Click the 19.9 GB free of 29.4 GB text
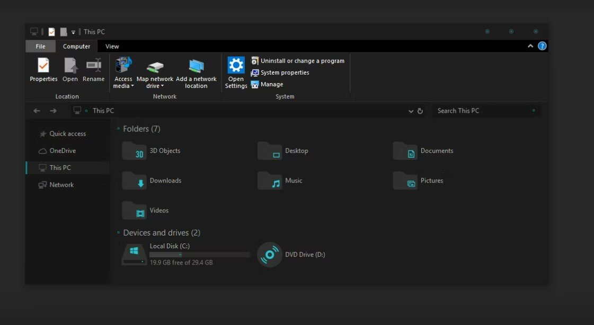The width and height of the screenshot is (594, 325). (x=181, y=263)
